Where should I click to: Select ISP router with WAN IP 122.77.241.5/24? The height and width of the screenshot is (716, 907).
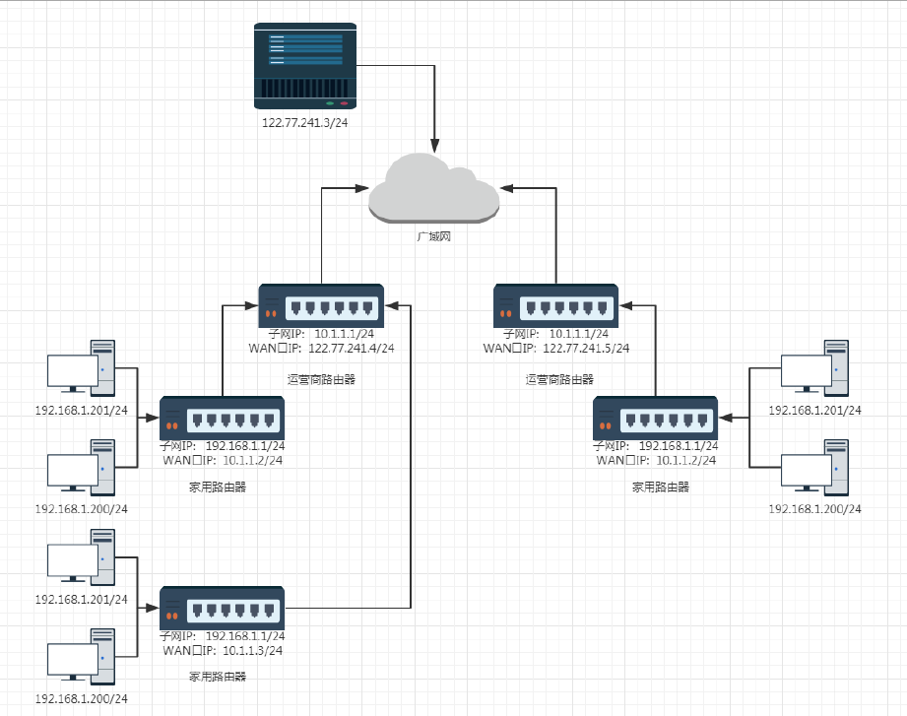click(x=555, y=305)
